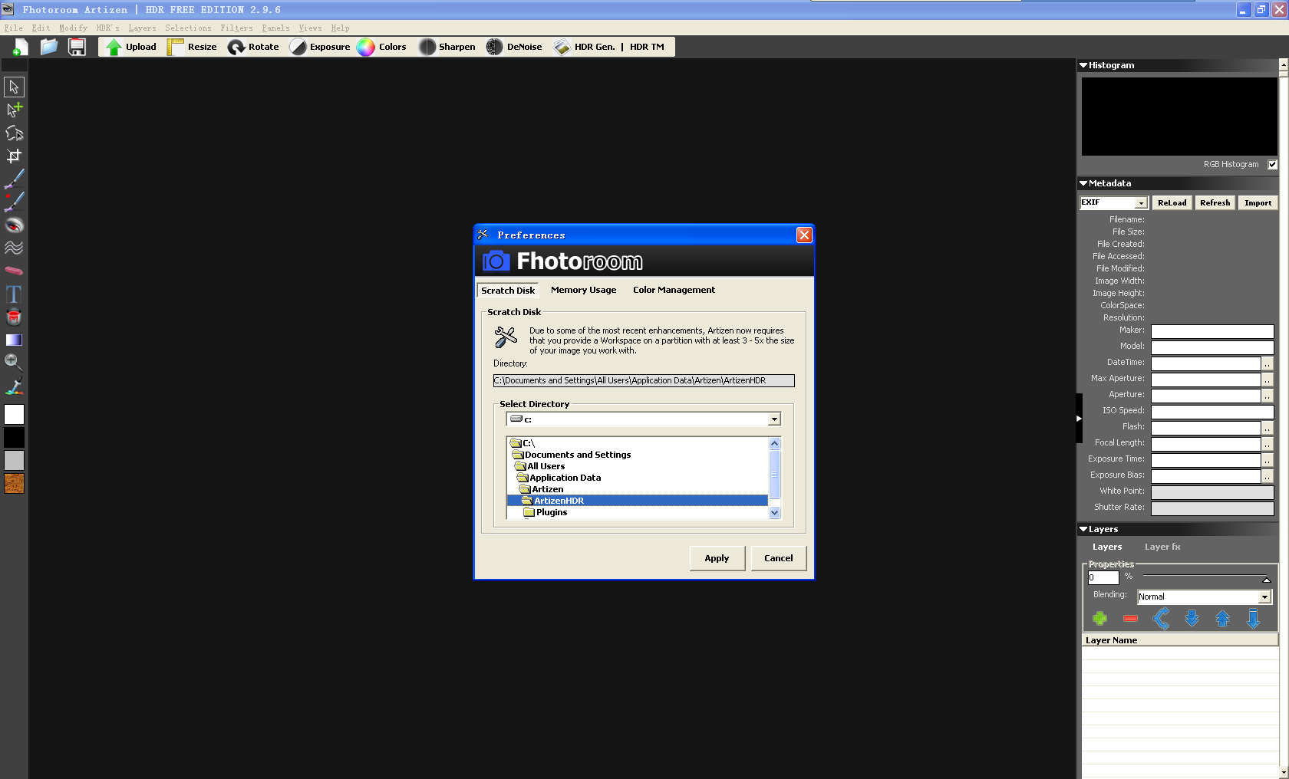Switch to the Layer fx tab
Screen dimensions: 1289x779
click(1162, 547)
